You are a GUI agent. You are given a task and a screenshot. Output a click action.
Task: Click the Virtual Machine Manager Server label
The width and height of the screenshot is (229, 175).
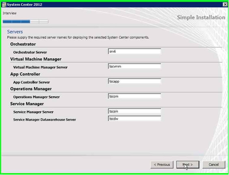point(40,67)
